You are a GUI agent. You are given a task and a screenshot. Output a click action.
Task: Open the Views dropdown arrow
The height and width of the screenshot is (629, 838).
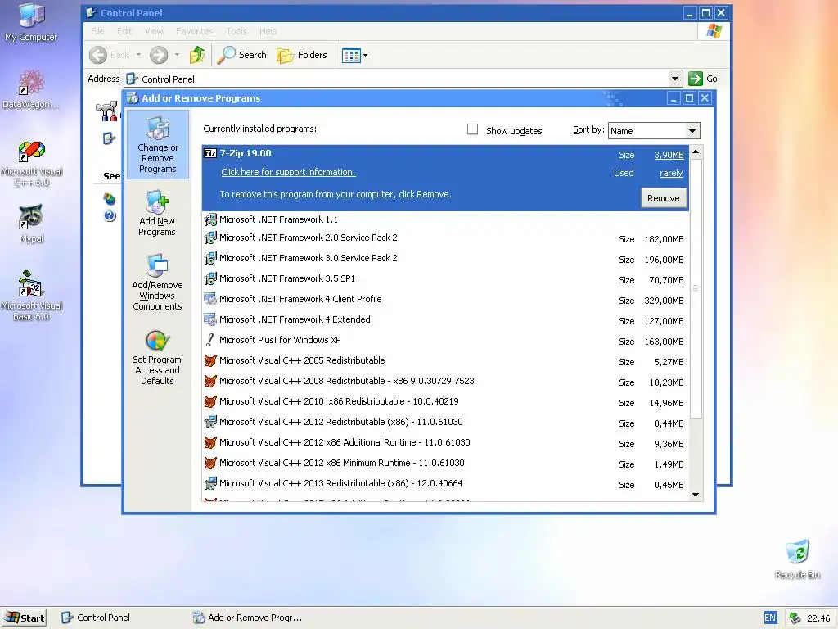366,55
